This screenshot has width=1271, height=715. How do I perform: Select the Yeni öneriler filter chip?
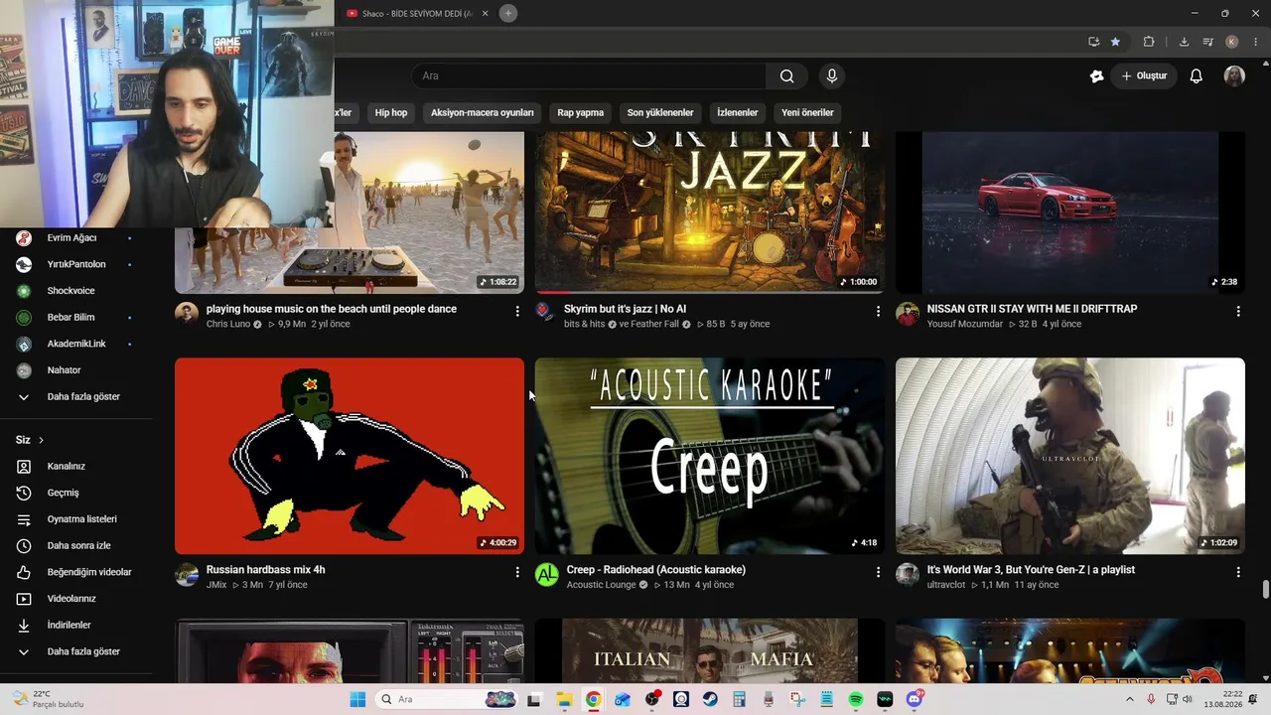(807, 113)
